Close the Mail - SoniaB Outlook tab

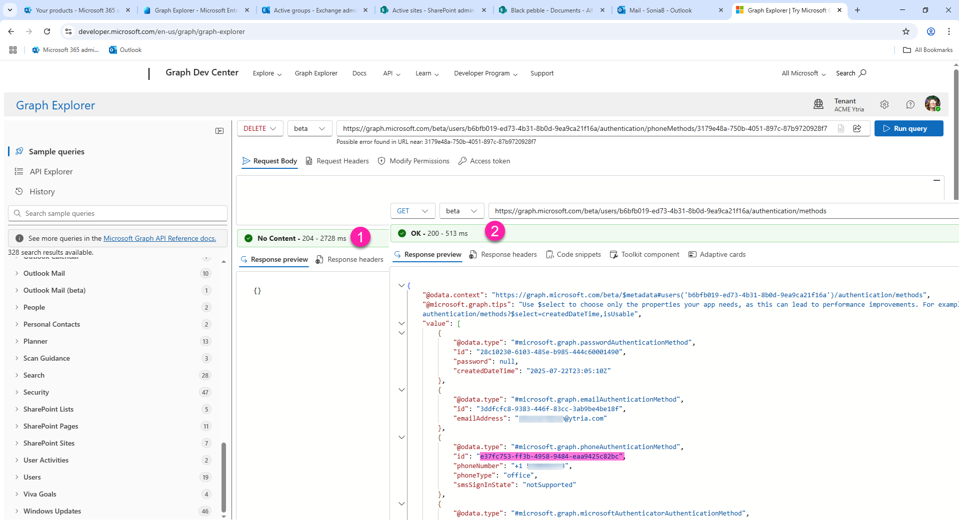(x=720, y=10)
